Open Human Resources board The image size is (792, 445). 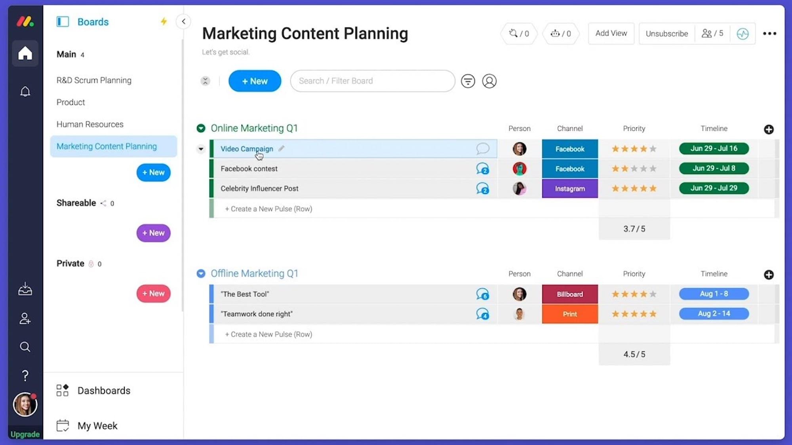point(90,124)
